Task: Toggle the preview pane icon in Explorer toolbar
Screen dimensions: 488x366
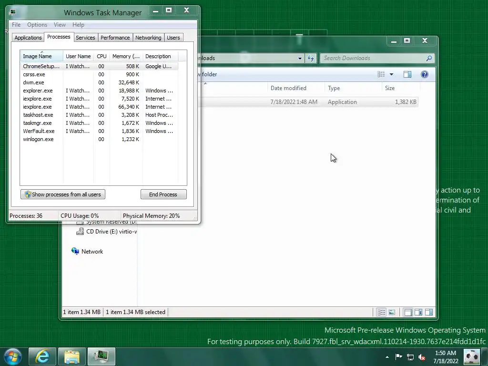Action: [x=407, y=74]
